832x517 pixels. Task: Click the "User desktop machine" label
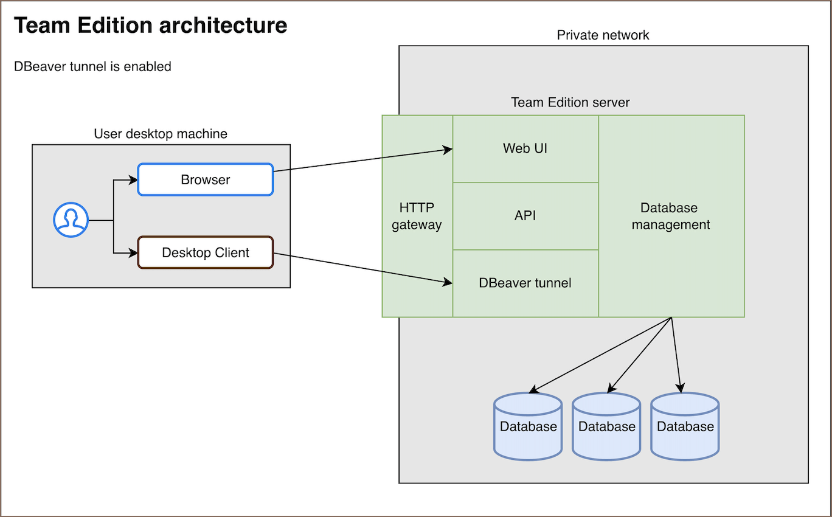coord(161,134)
